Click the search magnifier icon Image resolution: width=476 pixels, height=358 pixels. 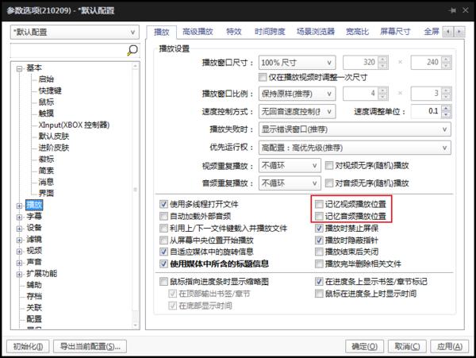pyautogui.click(x=132, y=50)
